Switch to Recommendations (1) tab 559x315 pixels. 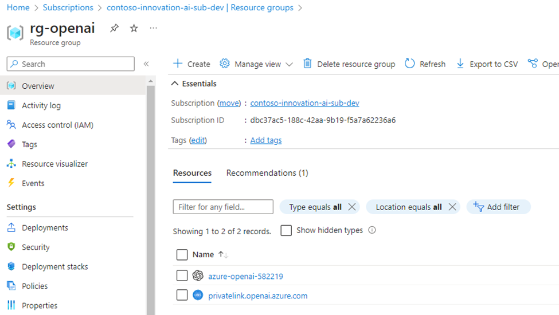tap(267, 173)
